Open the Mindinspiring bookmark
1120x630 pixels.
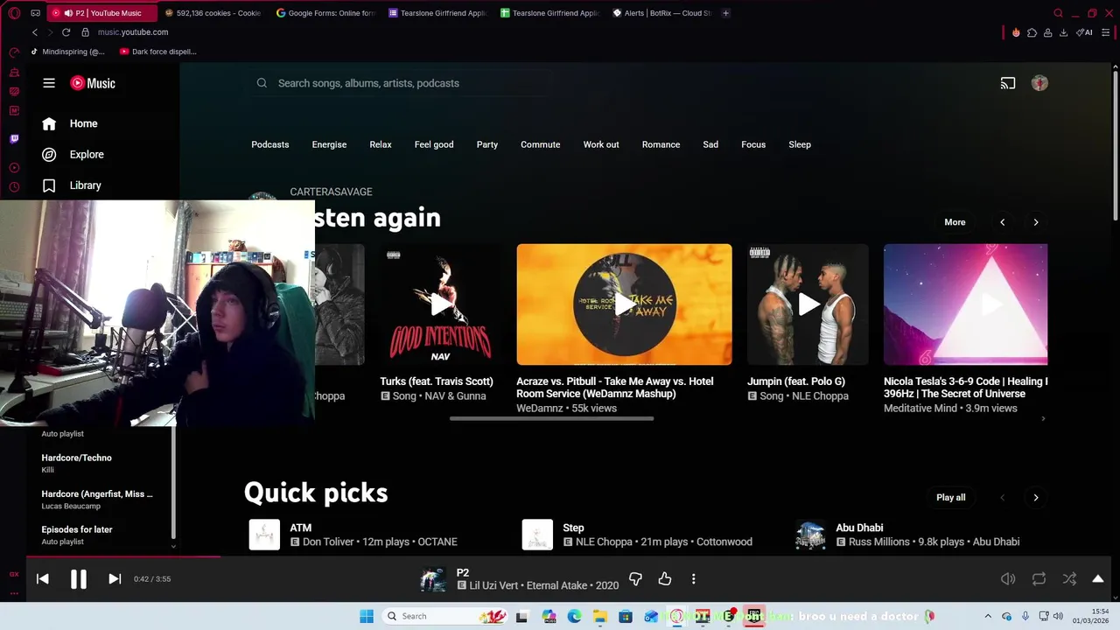tap(67, 52)
